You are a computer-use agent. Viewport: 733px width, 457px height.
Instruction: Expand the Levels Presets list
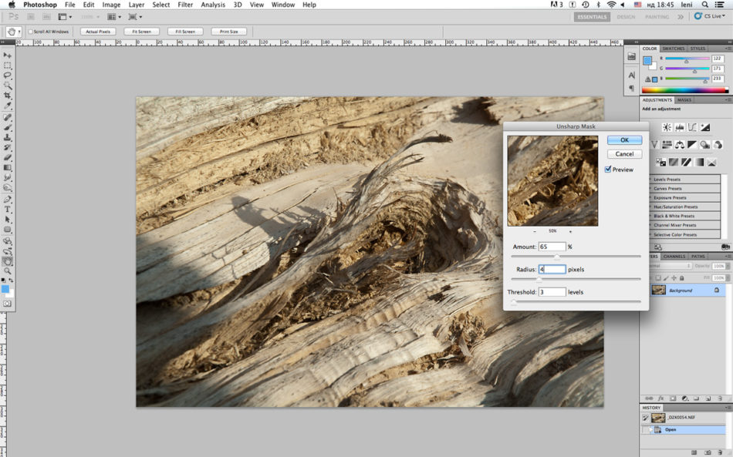pos(649,180)
